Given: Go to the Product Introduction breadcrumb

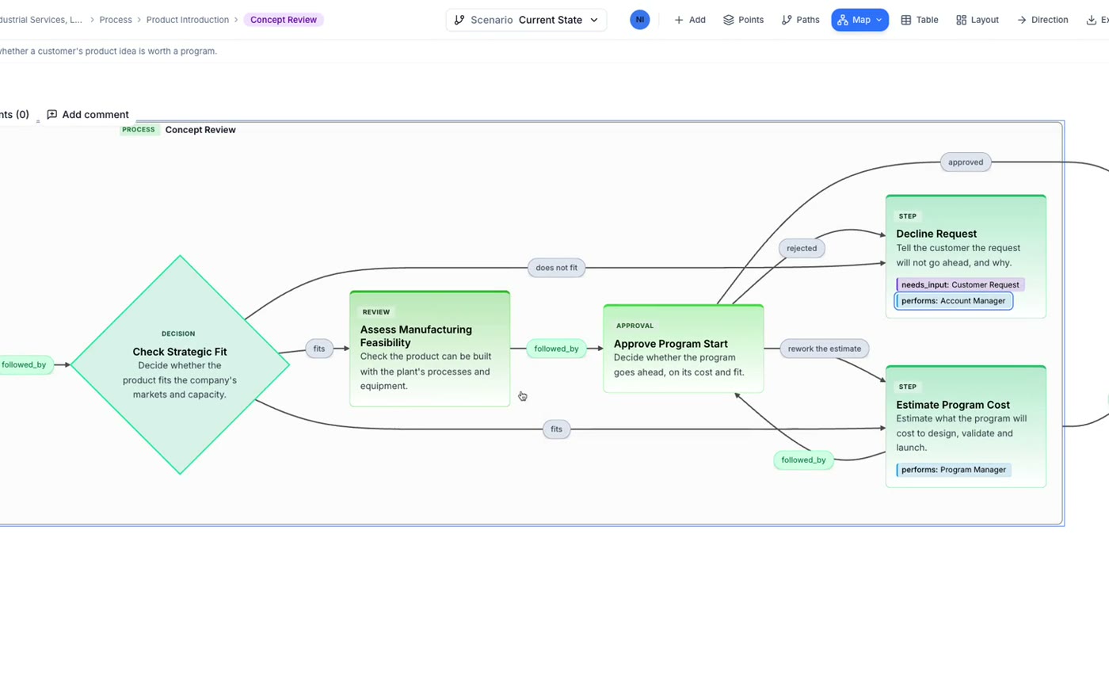Looking at the screenshot, I should pyautogui.click(x=188, y=20).
